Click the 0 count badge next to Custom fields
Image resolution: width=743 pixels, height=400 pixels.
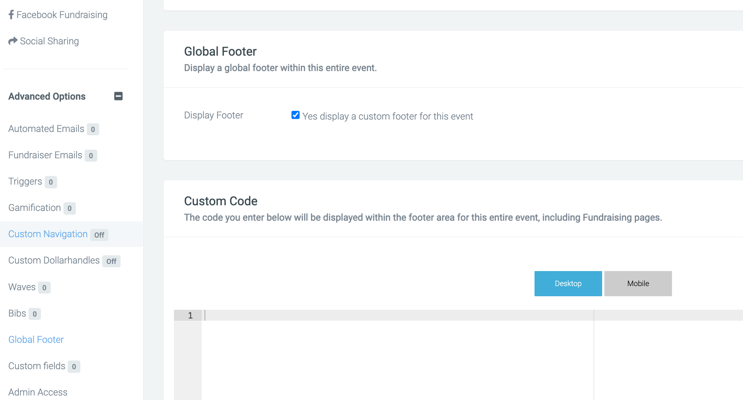74,367
